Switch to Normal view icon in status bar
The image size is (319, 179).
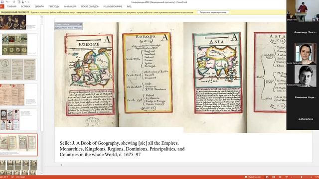(267, 177)
